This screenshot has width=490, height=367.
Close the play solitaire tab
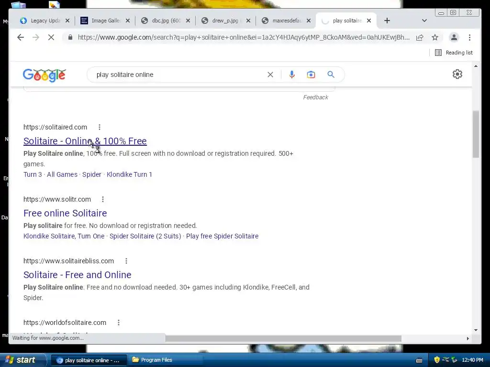pyautogui.click(x=369, y=21)
